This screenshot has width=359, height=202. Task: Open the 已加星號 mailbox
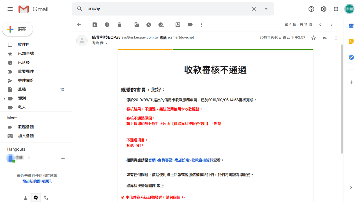tap(25, 53)
